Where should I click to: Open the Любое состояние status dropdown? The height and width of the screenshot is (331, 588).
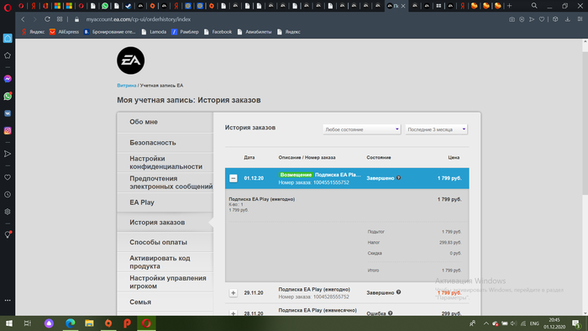click(361, 129)
